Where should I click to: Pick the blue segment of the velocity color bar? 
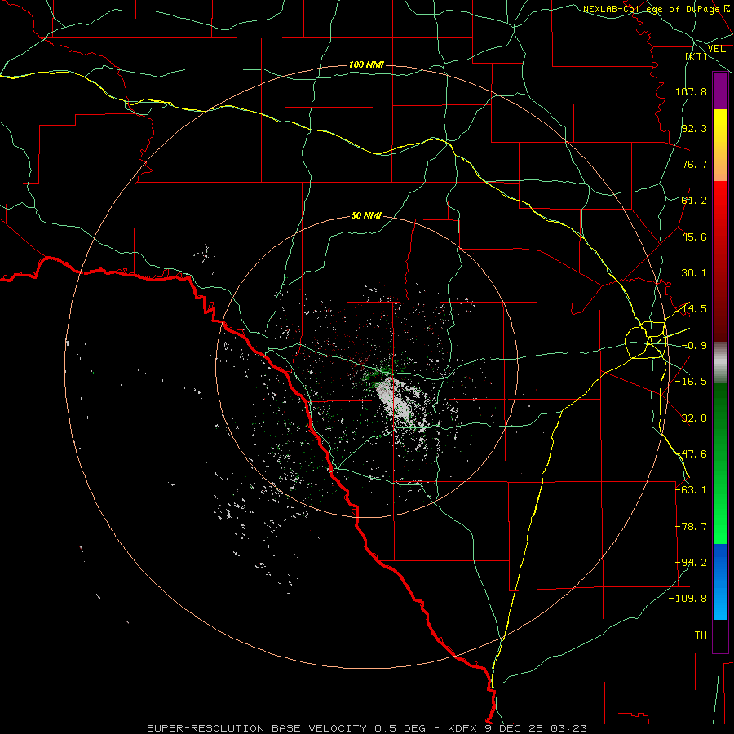[x=720, y=581]
